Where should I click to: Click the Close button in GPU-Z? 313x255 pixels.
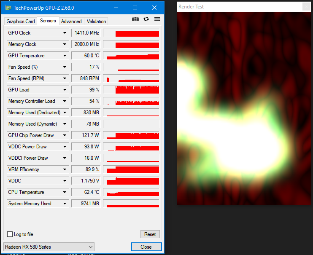click(146, 247)
